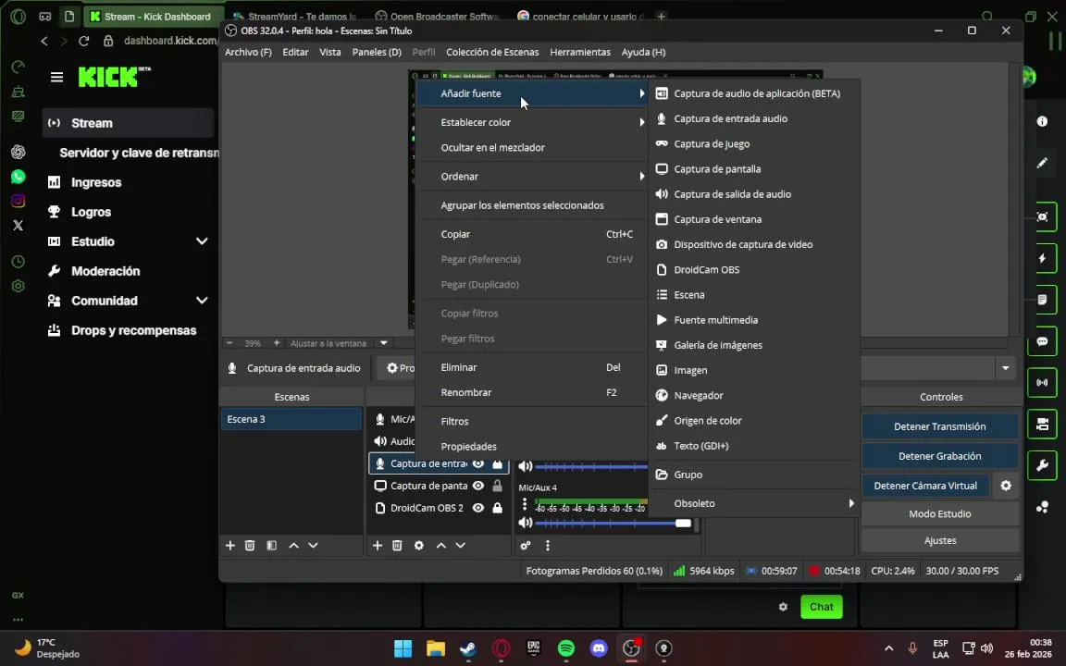This screenshot has width=1066, height=666.
Task: Open Colección de Escenas menu
Action: coord(492,53)
